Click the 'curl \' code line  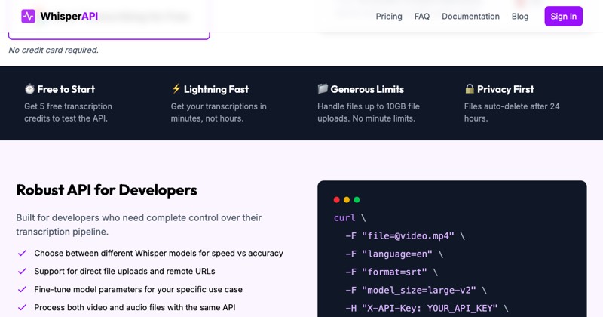(x=350, y=217)
